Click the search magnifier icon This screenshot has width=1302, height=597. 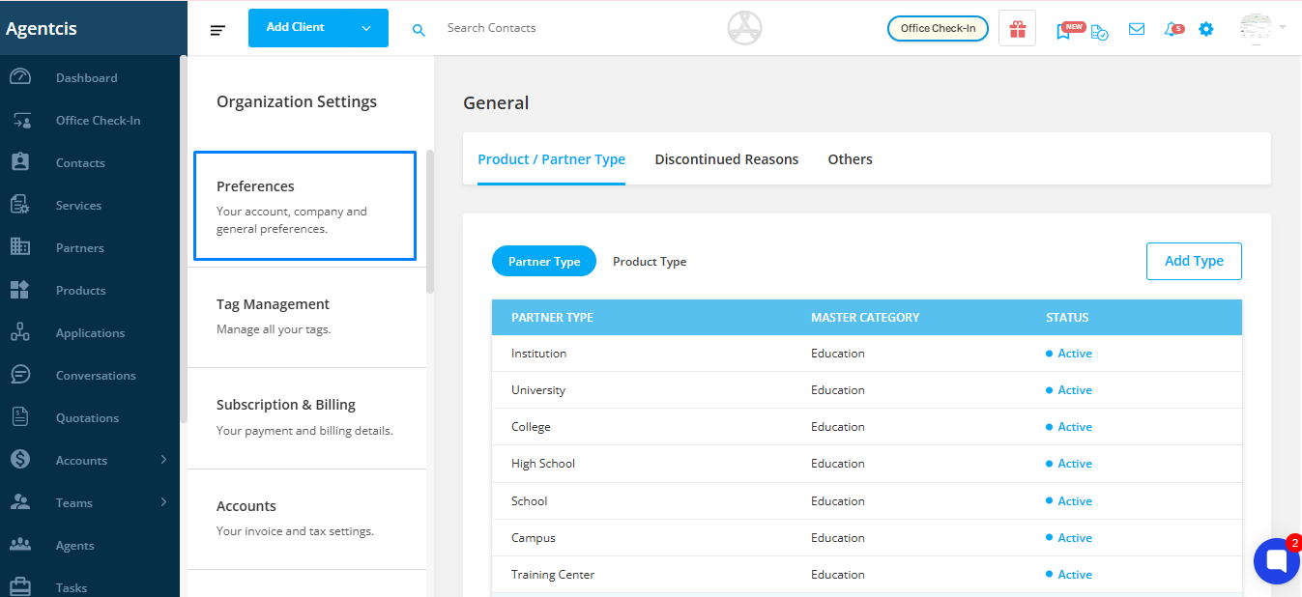click(x=419, y=30)
